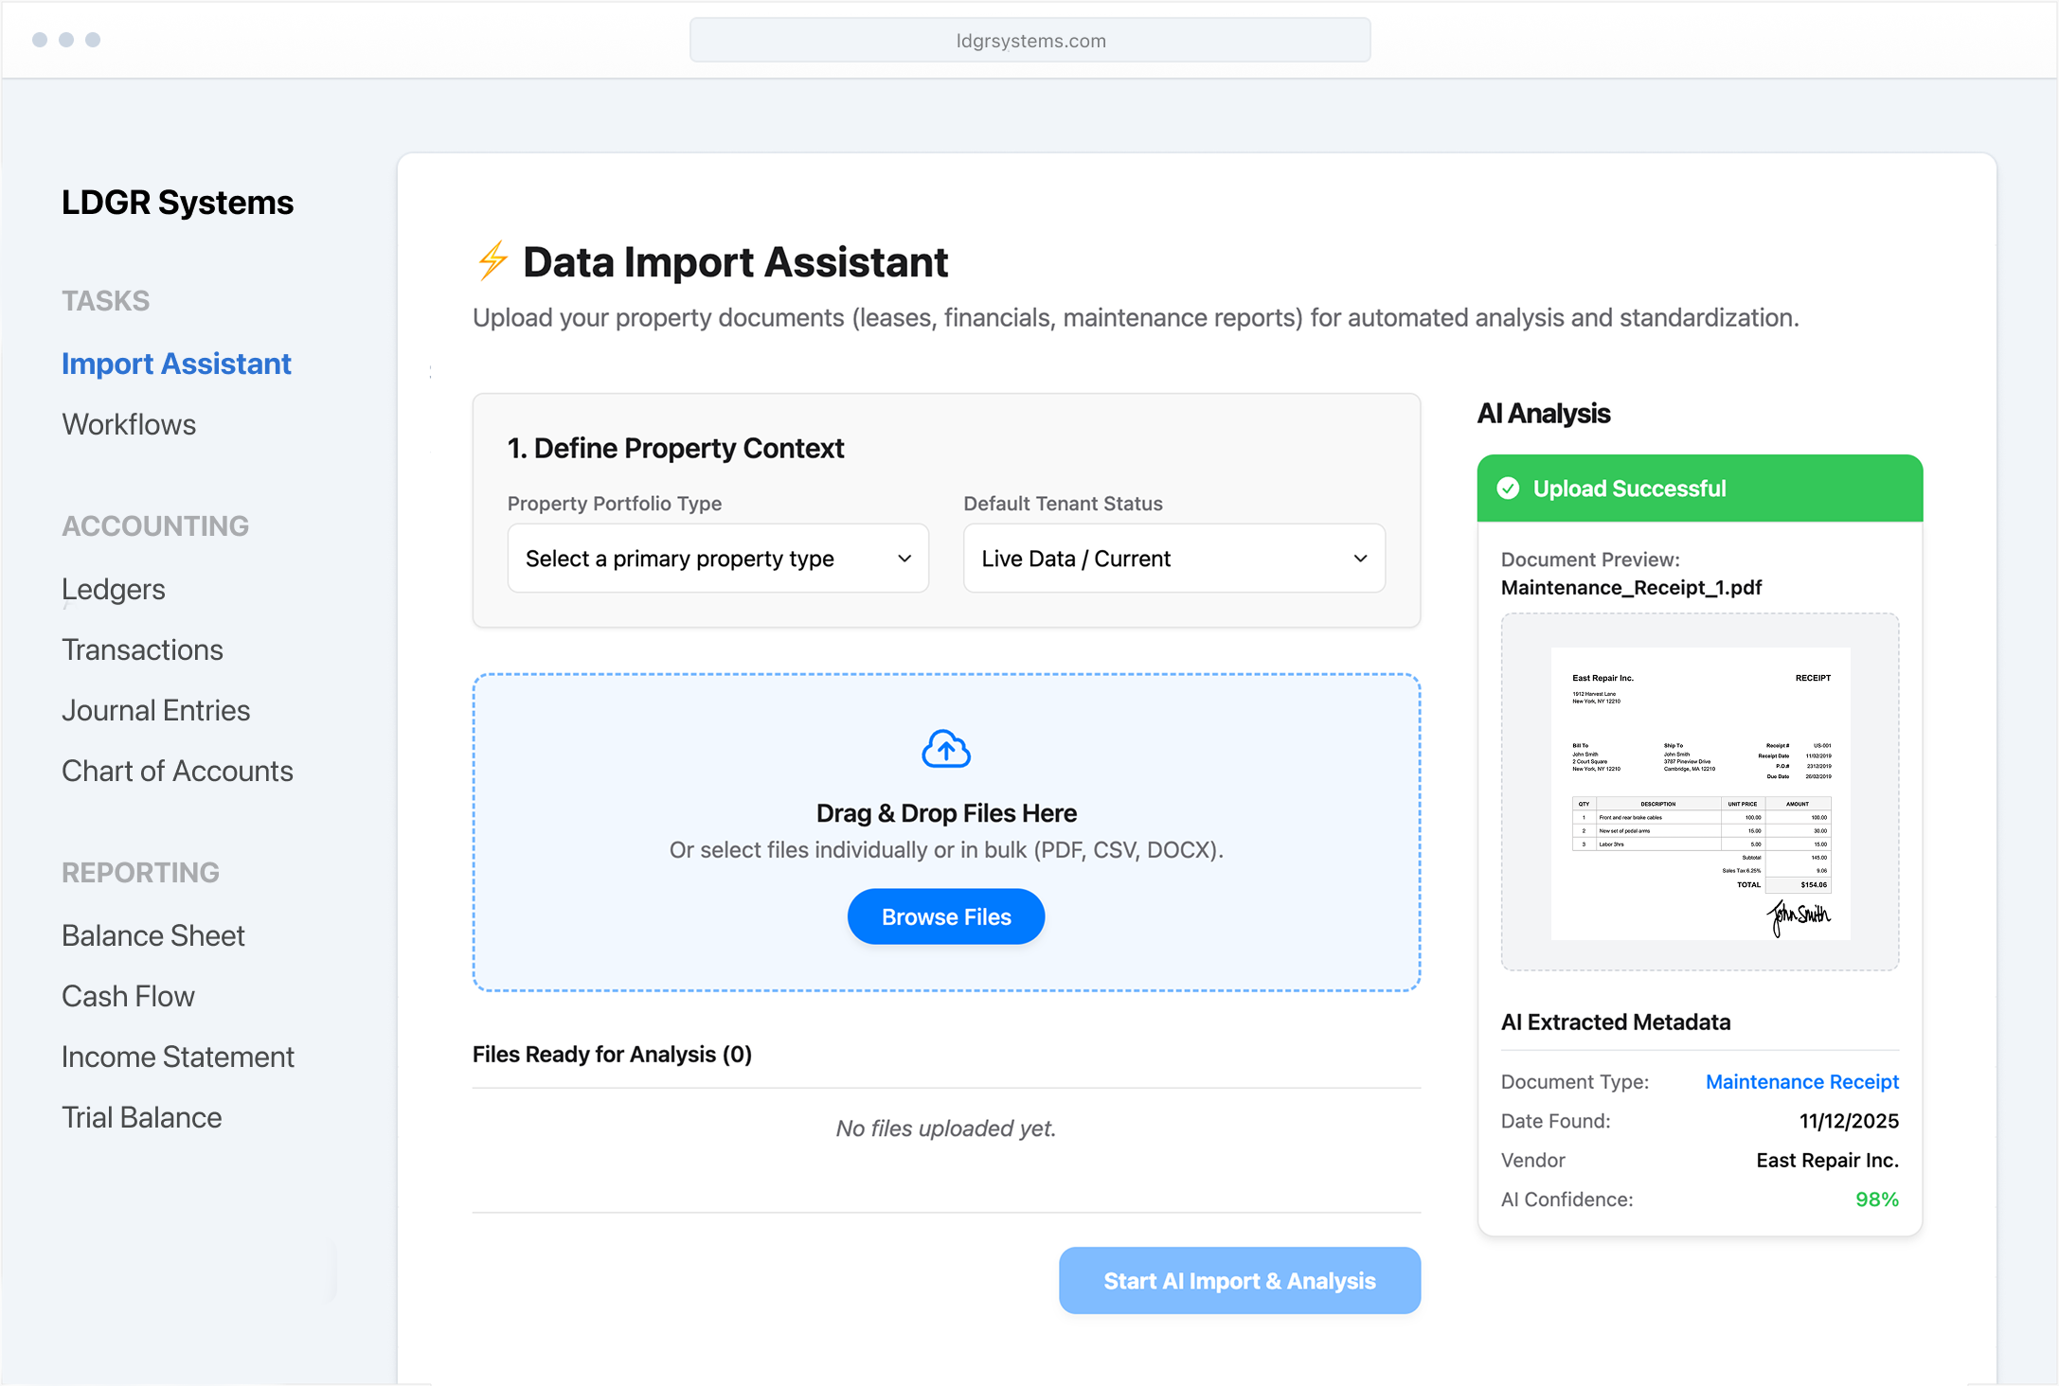The height and width of the screenshot is (1386, 2059).
Task: Click the green checkmark success icon
Action: (1508, 489)
